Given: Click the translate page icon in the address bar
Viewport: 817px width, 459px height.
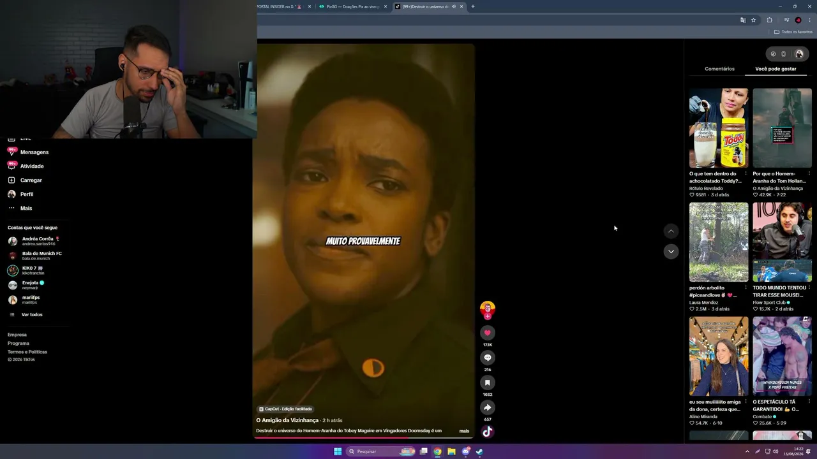Looking at the screenshot, I should pyautogui.click(x=743, y=20).
